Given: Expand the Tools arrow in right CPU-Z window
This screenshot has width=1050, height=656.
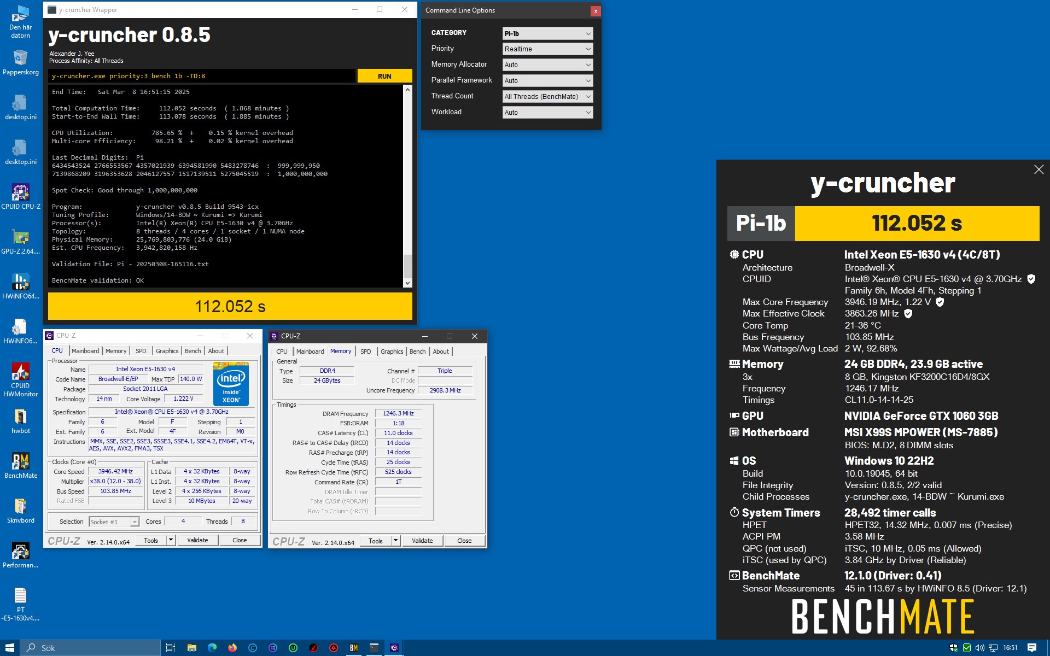Looking at the screenshot, I should pos(395,541).
